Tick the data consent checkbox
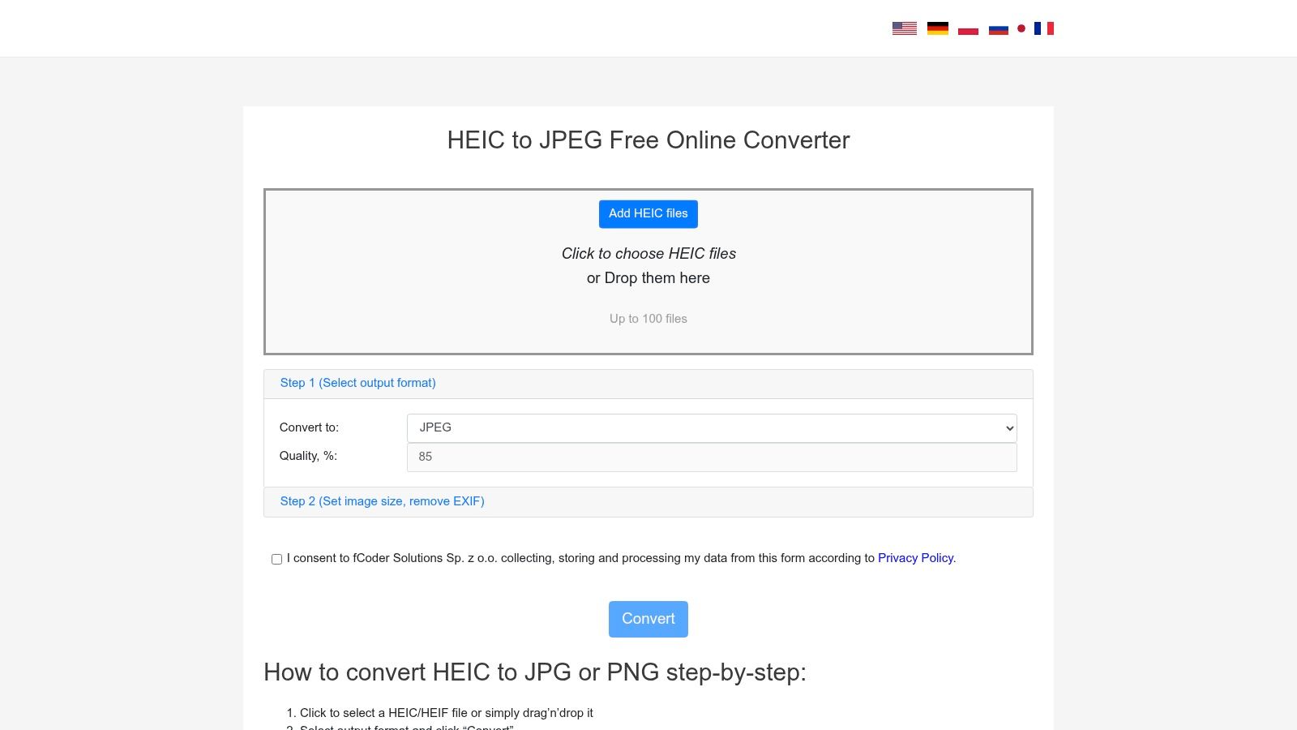Image resolution: width=1297 pixels, height=730 pixels. coord(276,559)
